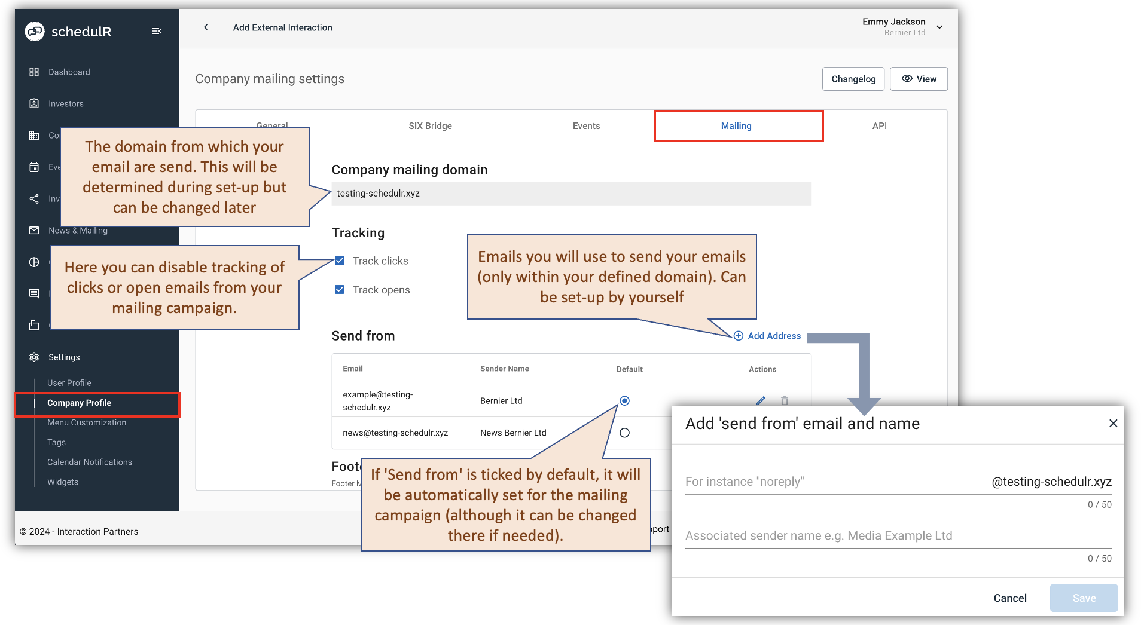
Task: Open the Changelog
Action: [853, 78]
